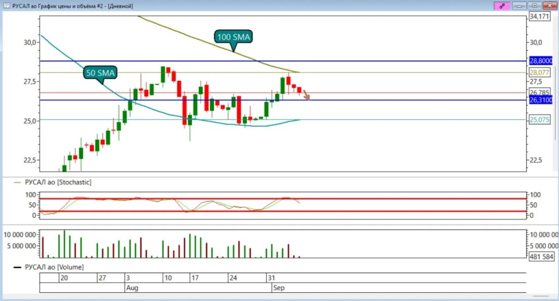
Task: Select the РУСАЛ ао [Volume] legend label
Action: click(x=54, y=267)
